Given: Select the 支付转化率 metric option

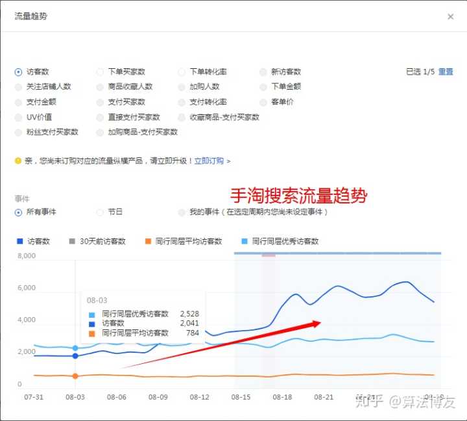Looking at the screenshot, I should pos(182,102).
